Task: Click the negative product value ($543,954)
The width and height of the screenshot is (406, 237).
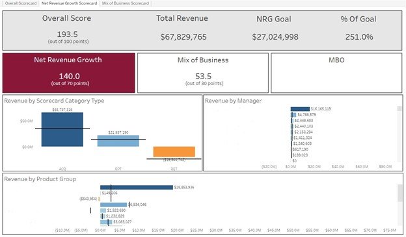Action: point(88,199)
